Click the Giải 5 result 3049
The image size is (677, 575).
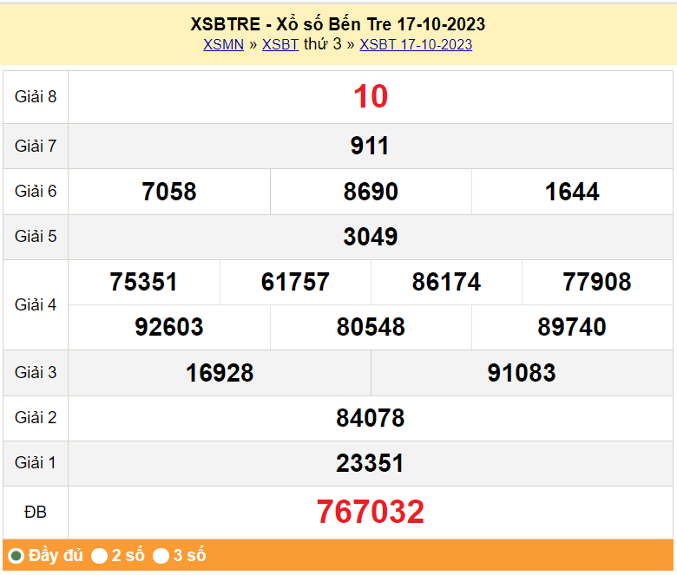click(371, 237)
